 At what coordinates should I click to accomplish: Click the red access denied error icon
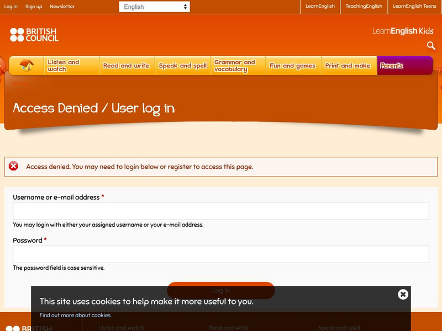click(13, 166)
